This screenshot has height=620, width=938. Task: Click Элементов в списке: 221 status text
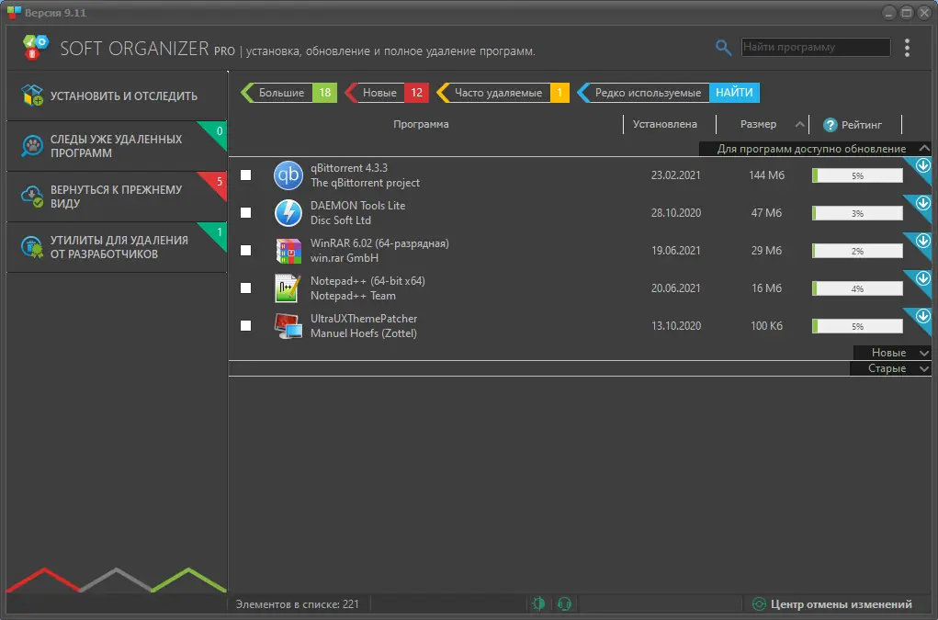[x=297, y=603]
